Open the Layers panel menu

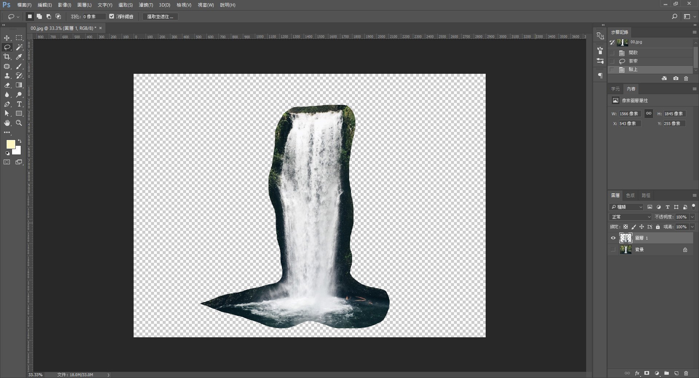point(694,196)
